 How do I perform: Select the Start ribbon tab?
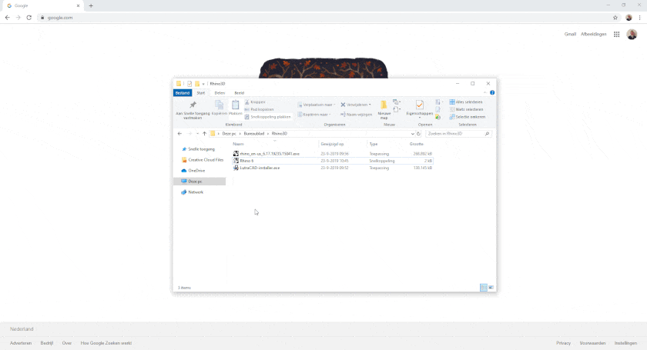[x=200, y=93]
